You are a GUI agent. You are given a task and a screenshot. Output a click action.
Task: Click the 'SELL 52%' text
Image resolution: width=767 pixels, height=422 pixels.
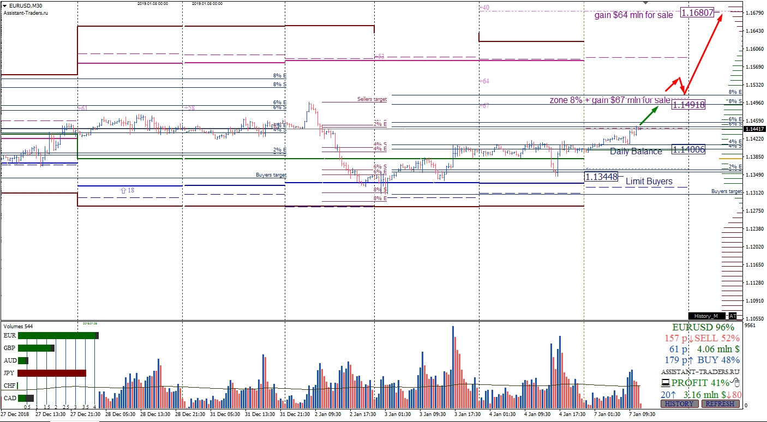click(x=717, y=339)
